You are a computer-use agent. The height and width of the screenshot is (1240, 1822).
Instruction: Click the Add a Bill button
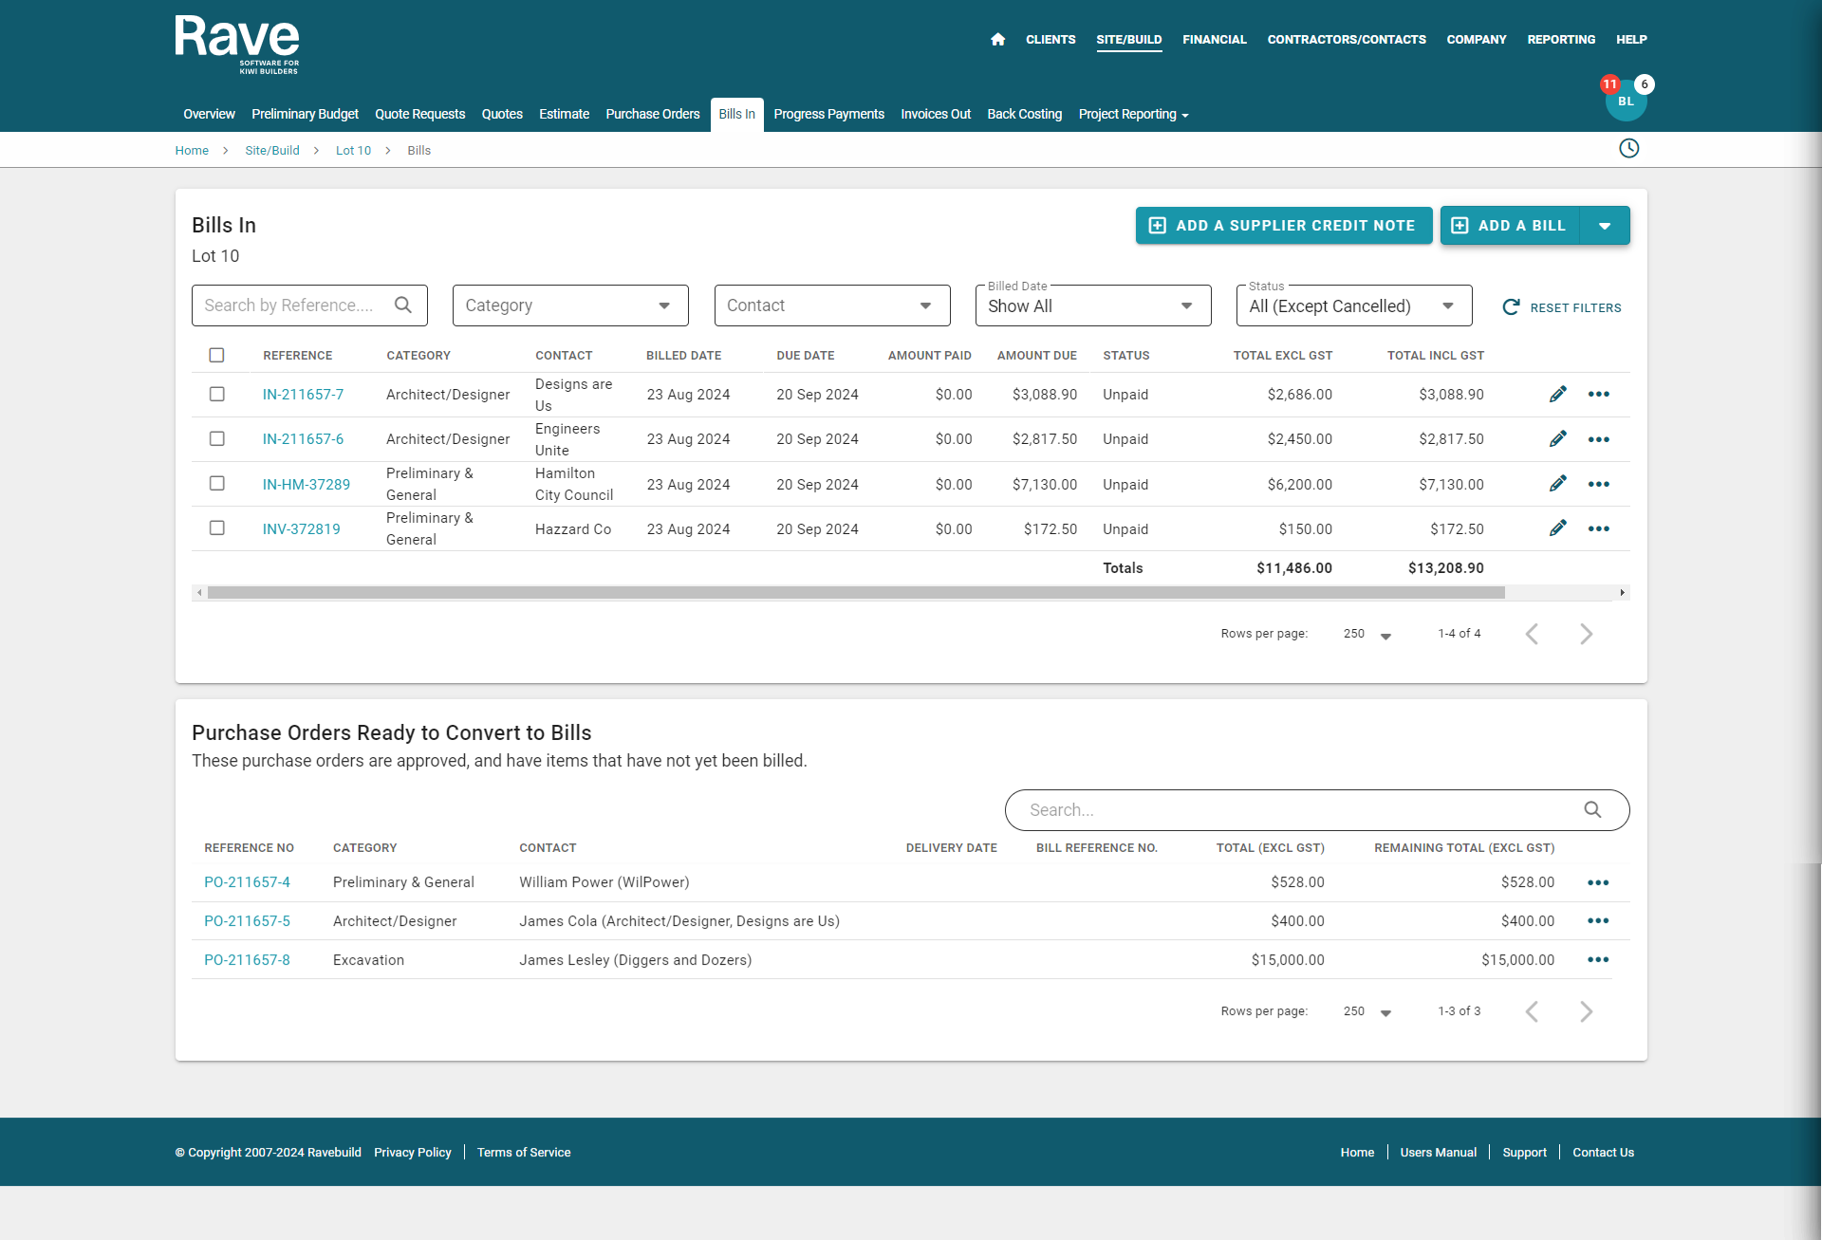[x=1510, y=226]
